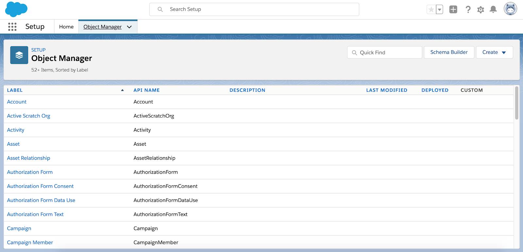Select the AssetRelationship API name text
523x252 pixels.
click(154, 158)
